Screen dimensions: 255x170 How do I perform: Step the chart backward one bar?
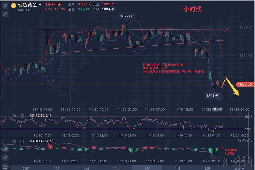click(x=123, y=103)
